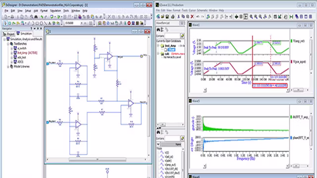Image resolution: width=317 pixels, height=178 pixels.
Task: Click the red stop-sign simulation icon
Action: point(129,23)
